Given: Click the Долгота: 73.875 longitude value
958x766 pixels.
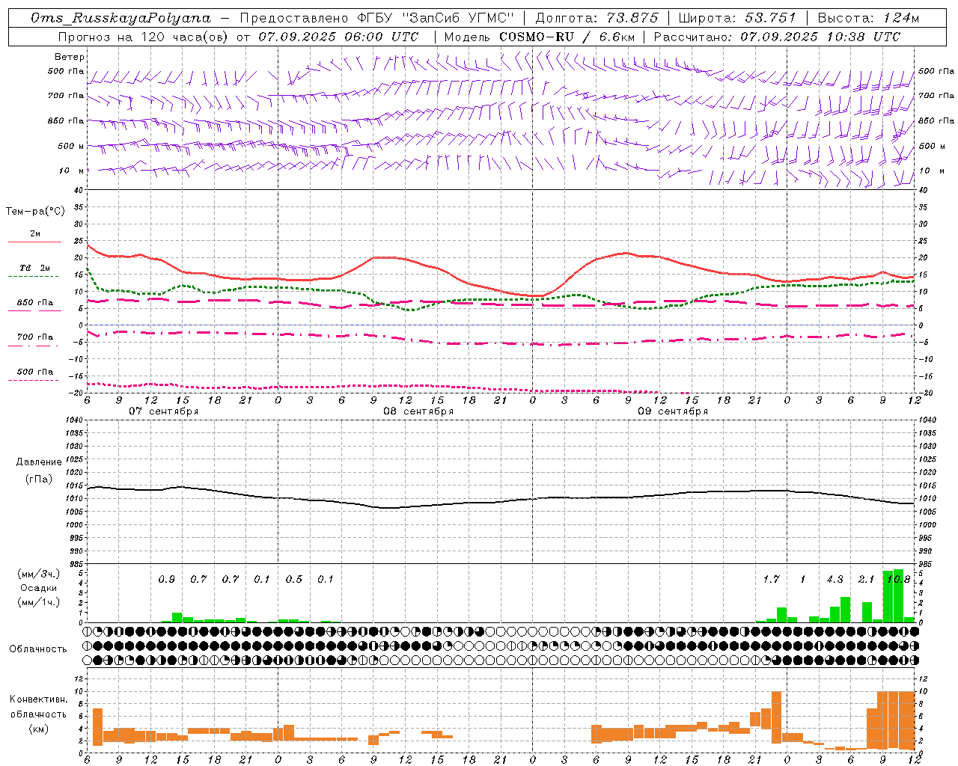Looking at the screenshot, I should coord(597,18).
